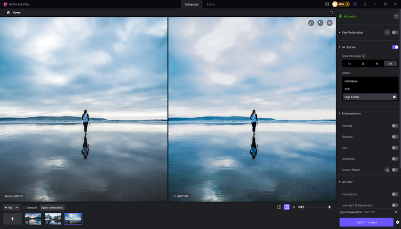Click the Apply combination button
This screenshot has width=401, height=229.
coord(52,208)
